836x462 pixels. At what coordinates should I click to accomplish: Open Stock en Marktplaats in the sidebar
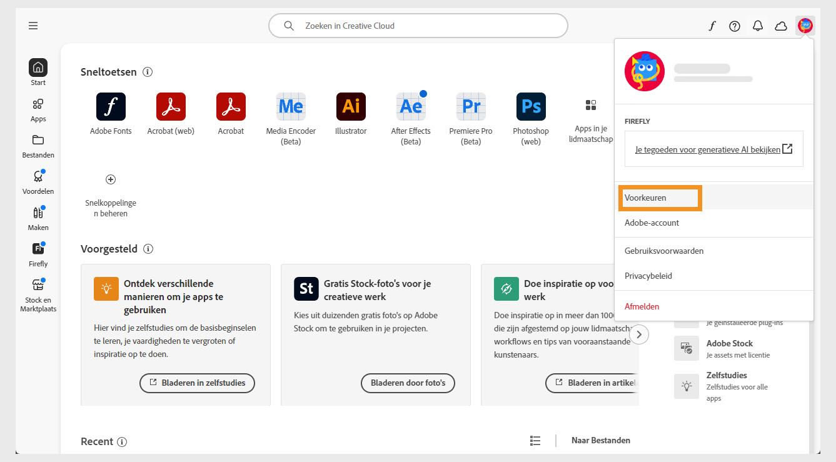pyautogui.click(x=38, y=295)
